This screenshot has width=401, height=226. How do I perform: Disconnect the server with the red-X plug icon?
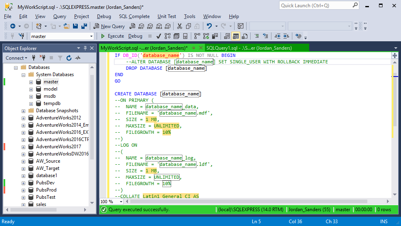pyautogui.click(x=43, y=58)
